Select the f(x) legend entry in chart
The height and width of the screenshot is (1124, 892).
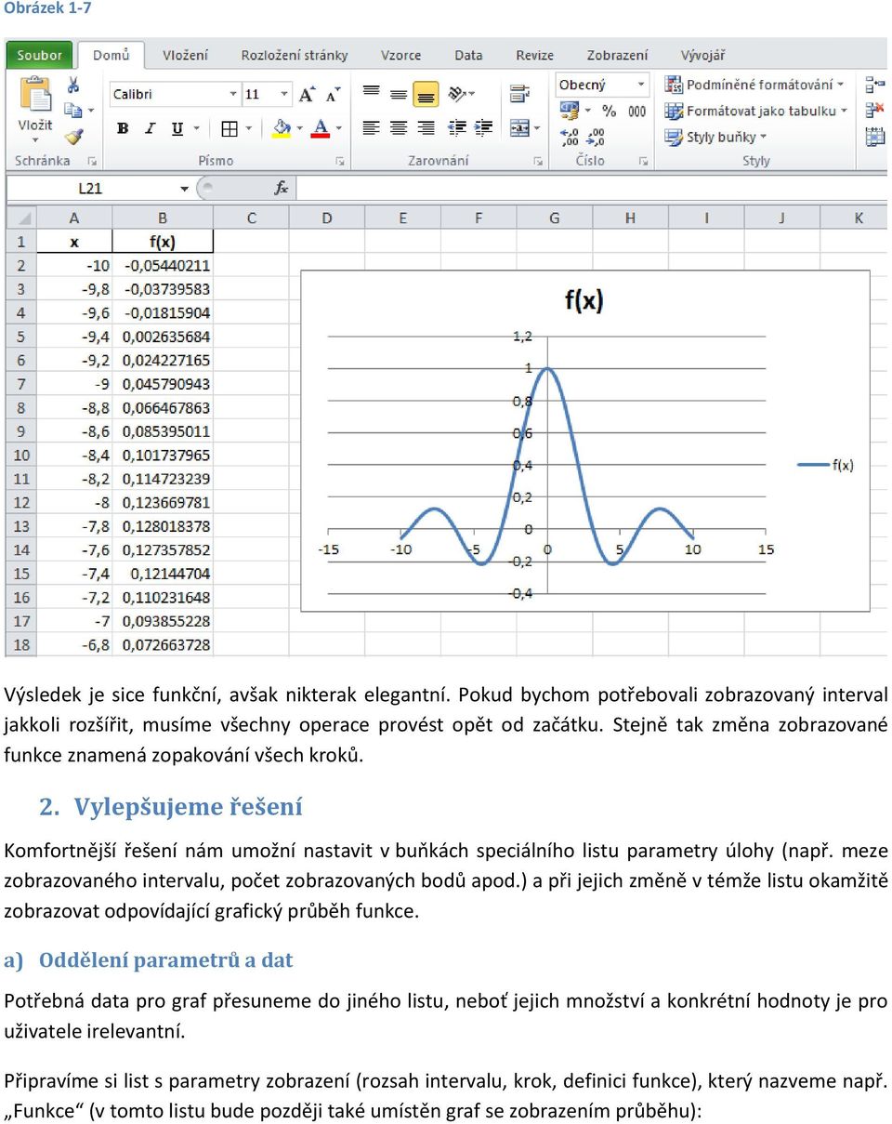pos(826,465)
